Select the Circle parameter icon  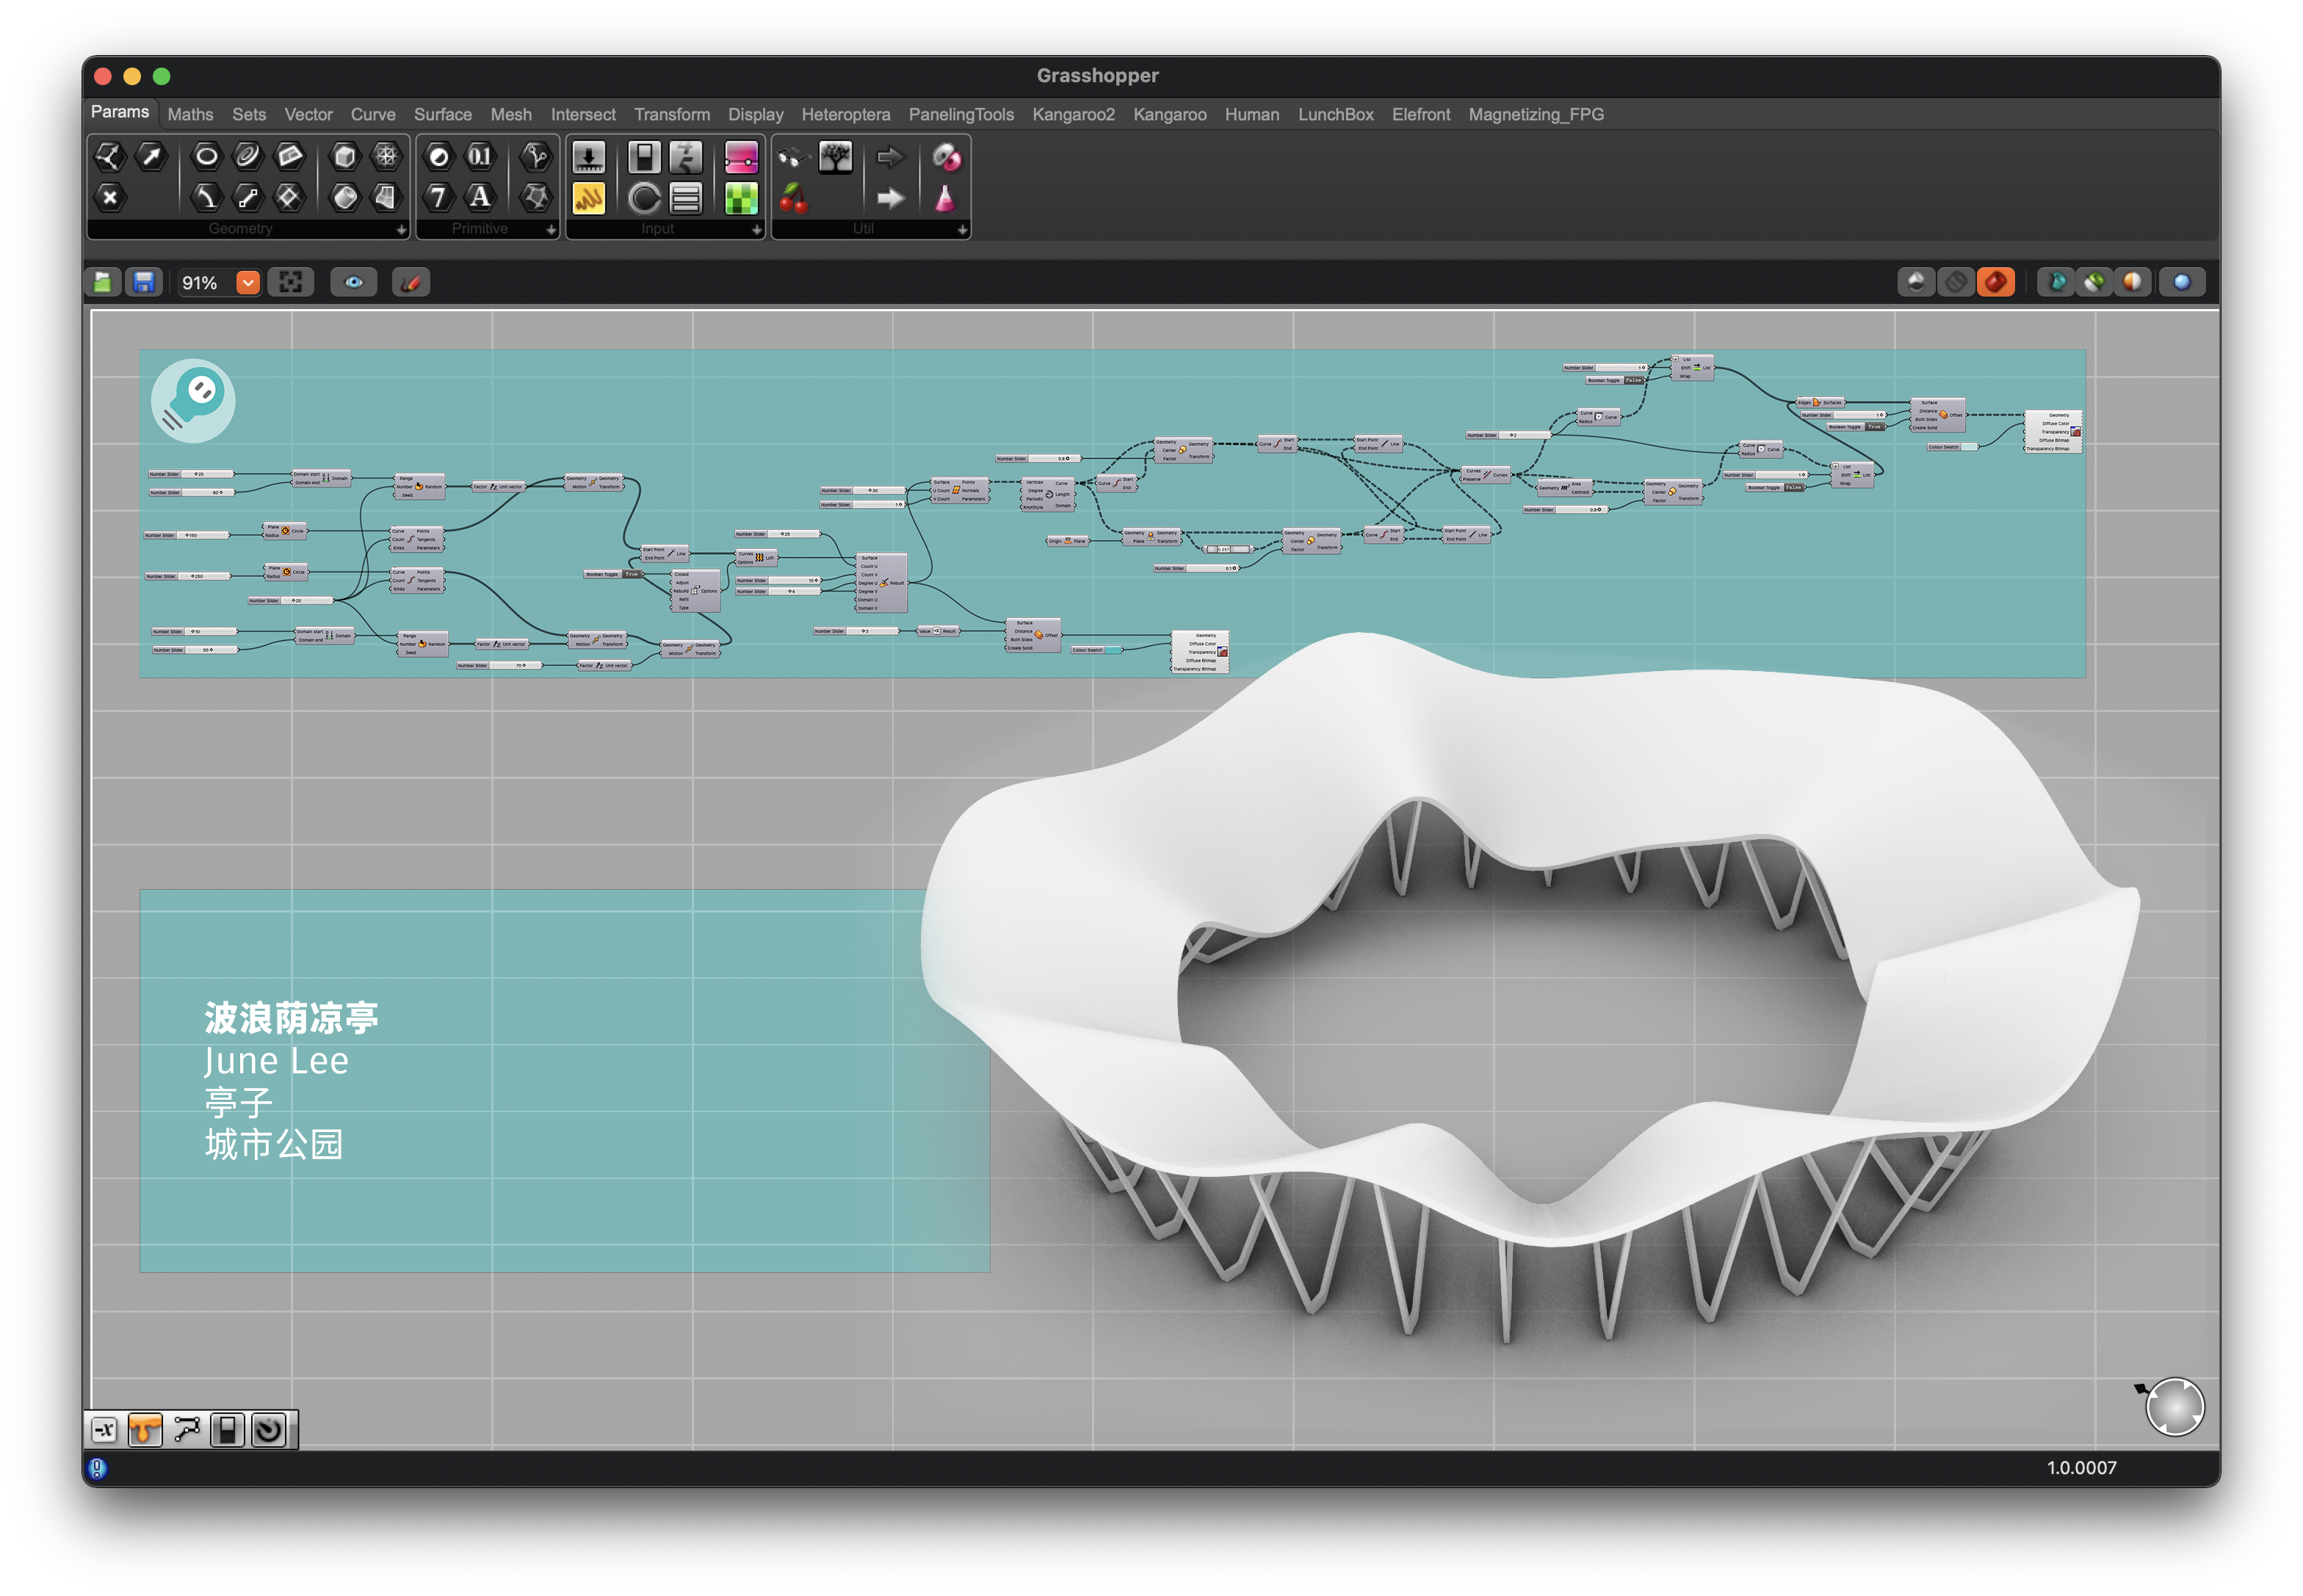206,156
